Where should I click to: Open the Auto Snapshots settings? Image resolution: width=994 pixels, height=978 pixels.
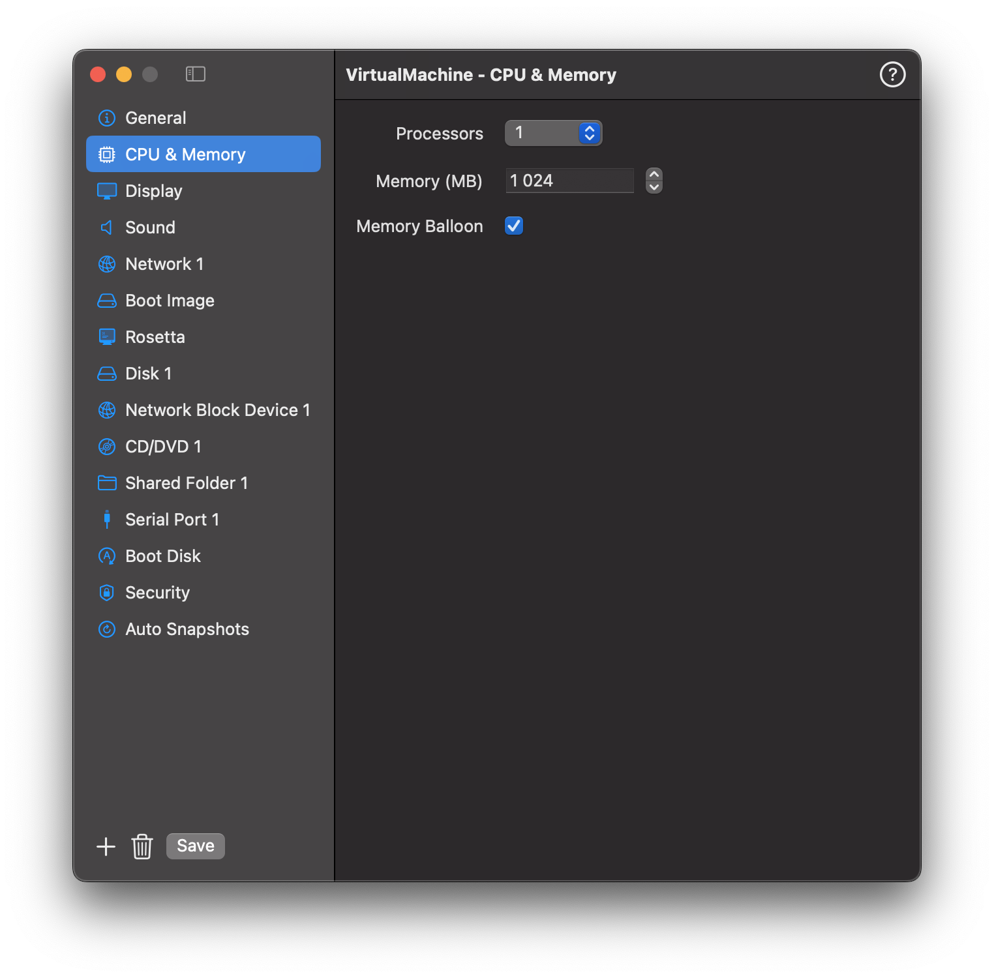187,629
